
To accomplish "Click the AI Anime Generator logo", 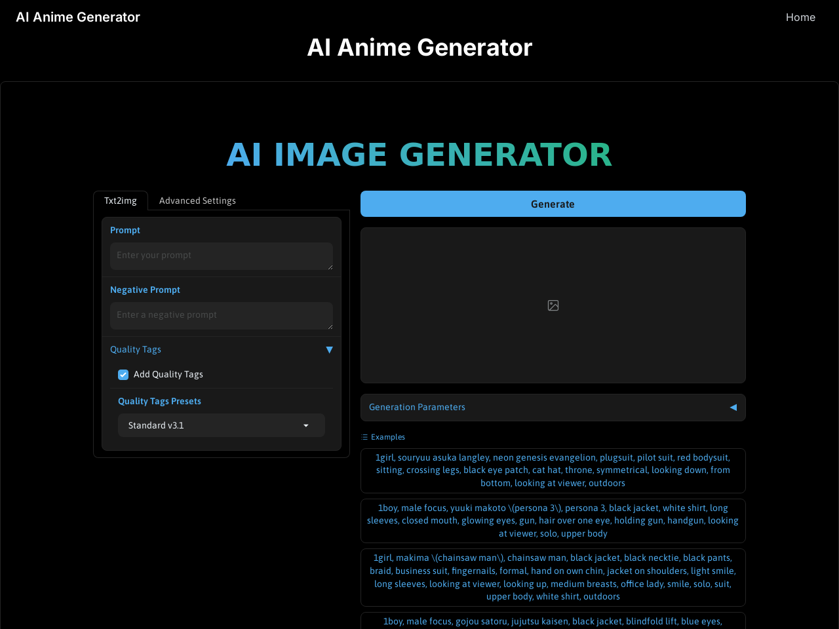I will point(77,17).
